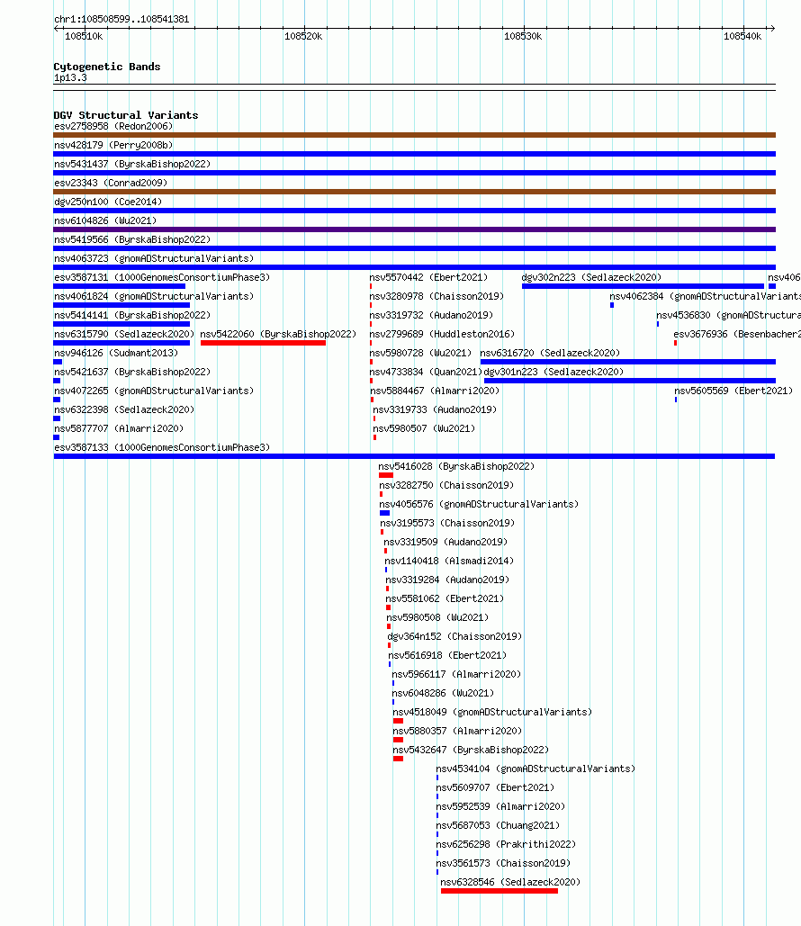Click nsv6322398 (Sedlazeck2020) label
Viewport: 801px width, 926px height.
[124, 409]
